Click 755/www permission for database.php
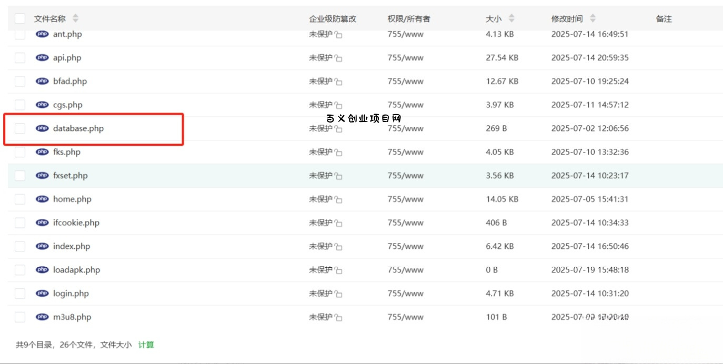 [405, 128]
